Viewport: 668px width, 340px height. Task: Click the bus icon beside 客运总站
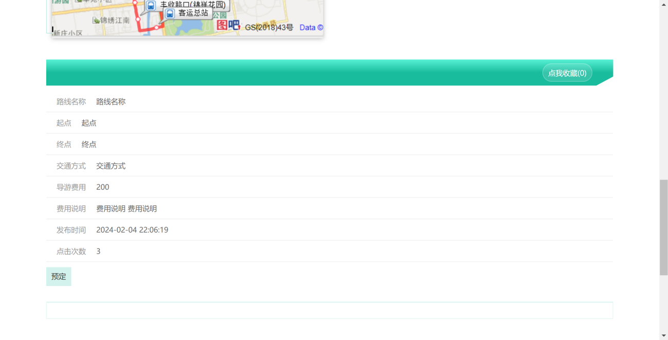click(170, 13)
